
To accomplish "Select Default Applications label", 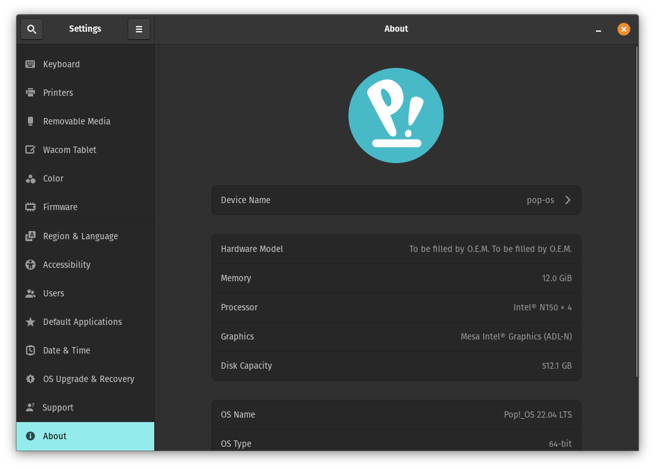I will [x=83, y=322].
